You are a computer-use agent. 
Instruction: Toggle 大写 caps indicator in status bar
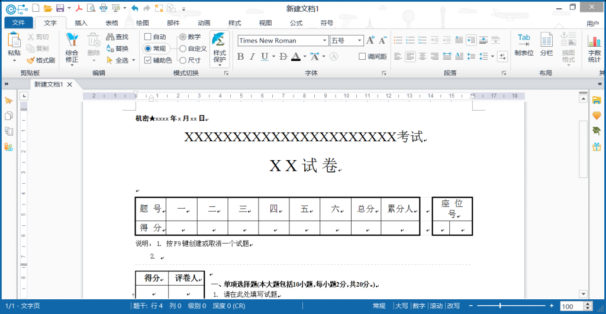(x=402, y=306)
